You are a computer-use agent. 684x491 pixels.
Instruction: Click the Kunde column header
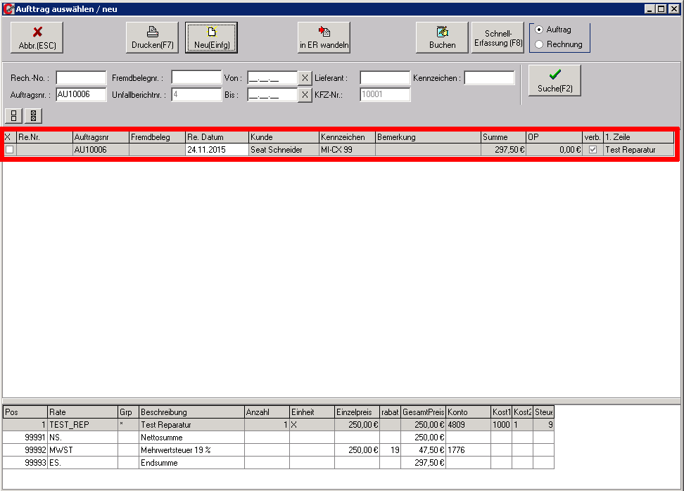pos(283,137)
